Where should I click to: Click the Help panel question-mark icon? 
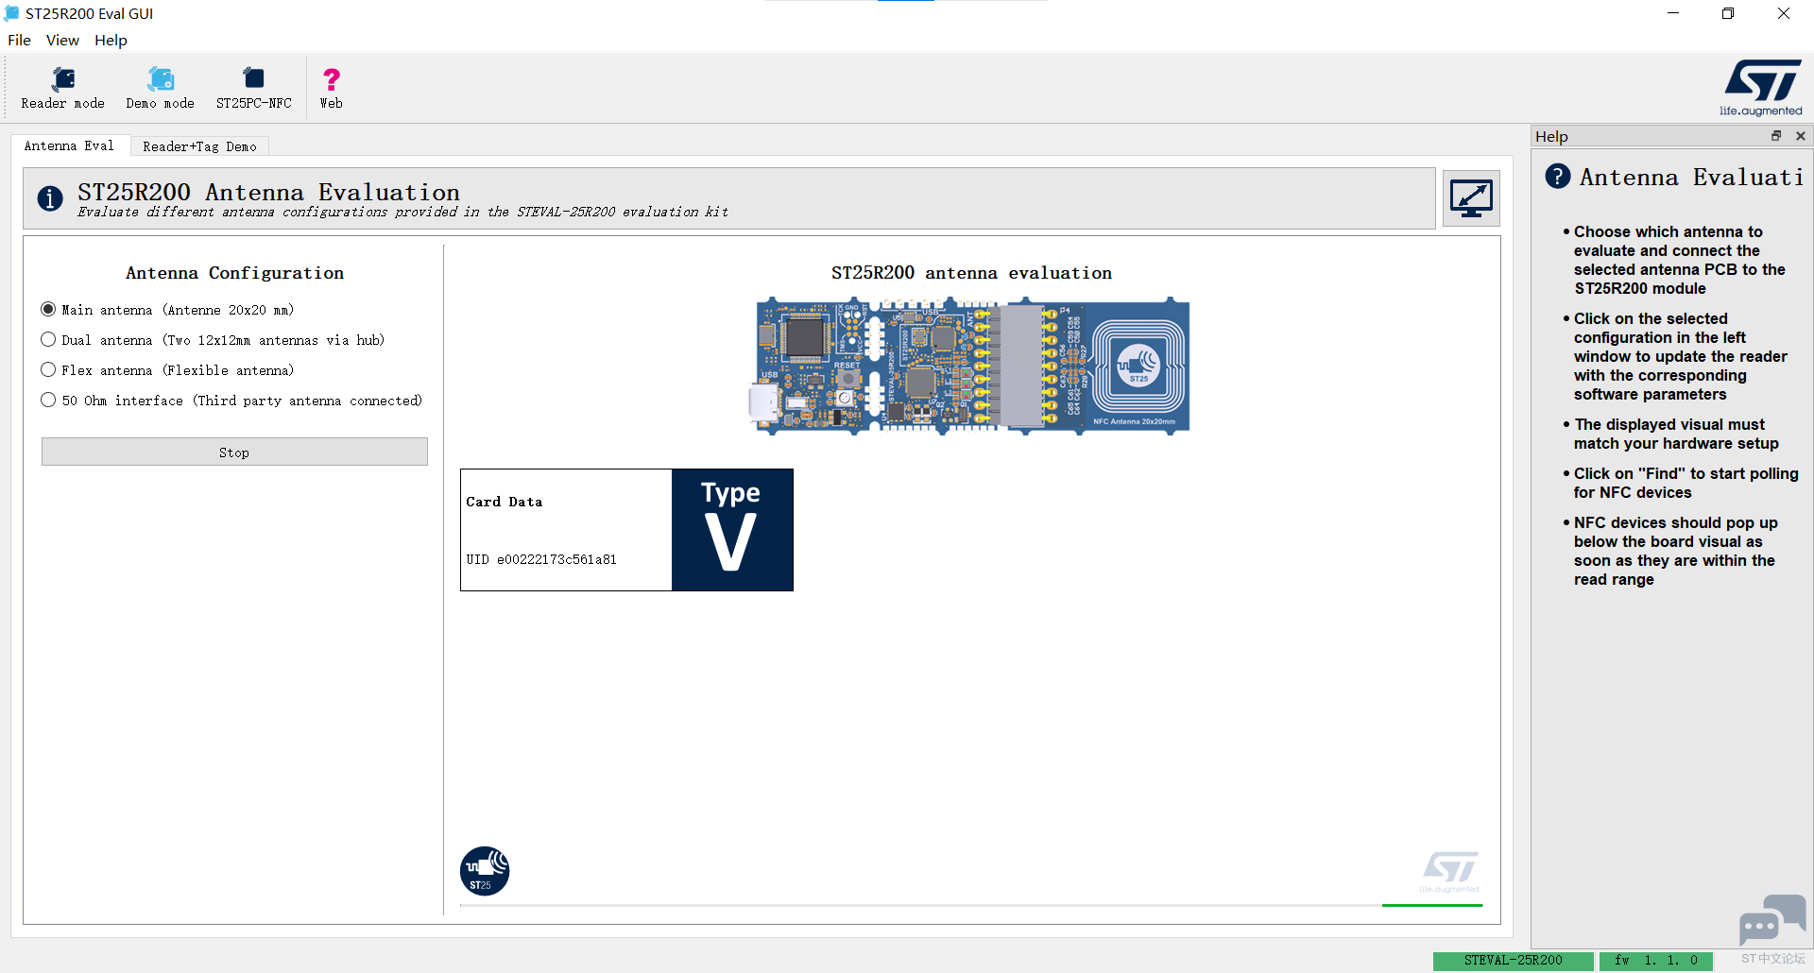pos(1558,176)
